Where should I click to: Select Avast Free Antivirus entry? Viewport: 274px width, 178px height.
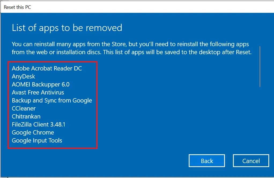coord(38,92)
